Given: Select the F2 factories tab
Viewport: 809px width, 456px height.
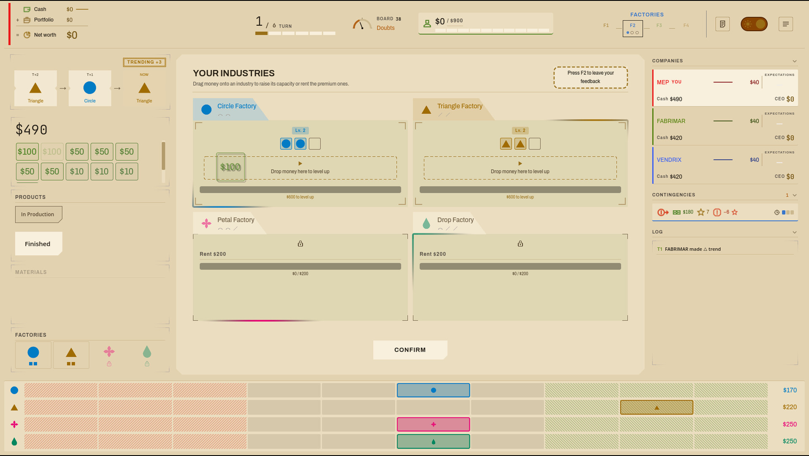Looking at the screenshot, I should click(633, 28).
